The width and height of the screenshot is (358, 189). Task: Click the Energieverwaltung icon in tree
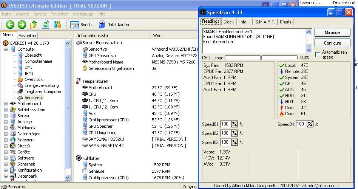(x=20, y=85)
